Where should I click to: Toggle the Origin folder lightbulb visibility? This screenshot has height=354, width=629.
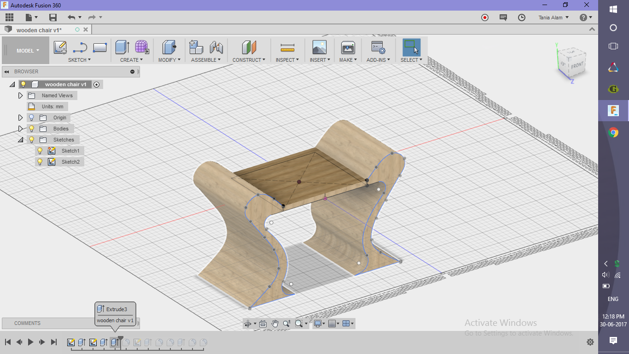32,118
